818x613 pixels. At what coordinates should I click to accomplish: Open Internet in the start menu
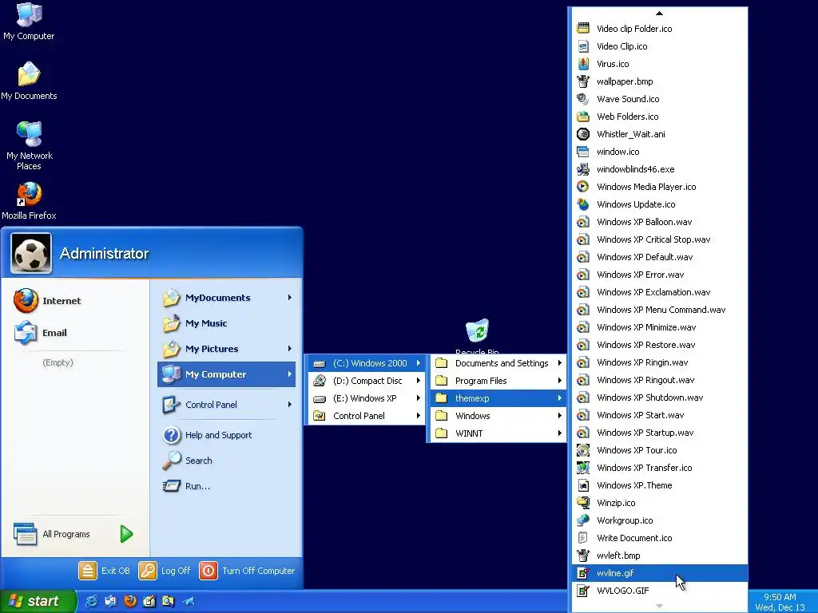coord(48,301)
